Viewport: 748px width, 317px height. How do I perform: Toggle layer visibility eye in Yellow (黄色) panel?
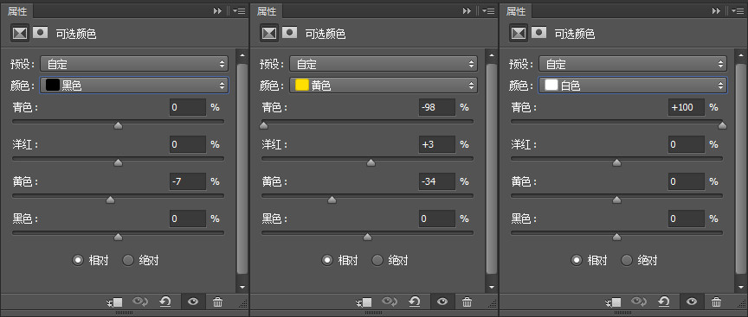click(442, 301)
